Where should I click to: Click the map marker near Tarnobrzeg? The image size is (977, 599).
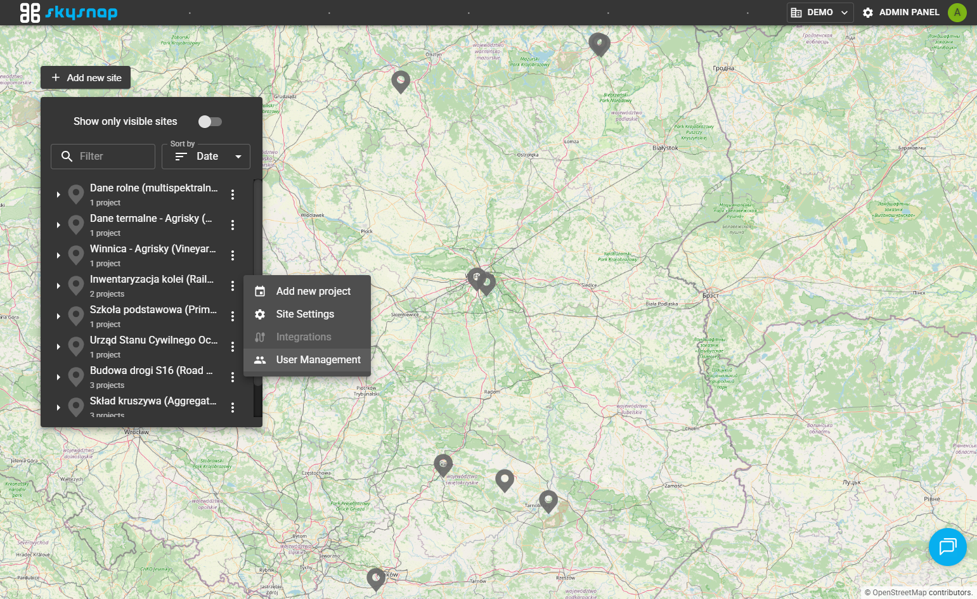click(548, 501)
